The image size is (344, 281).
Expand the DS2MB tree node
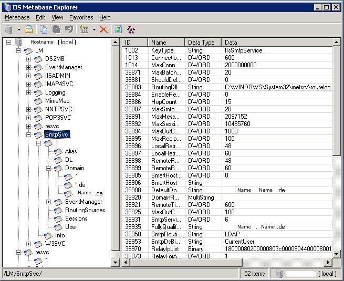(x=29, y=59)
